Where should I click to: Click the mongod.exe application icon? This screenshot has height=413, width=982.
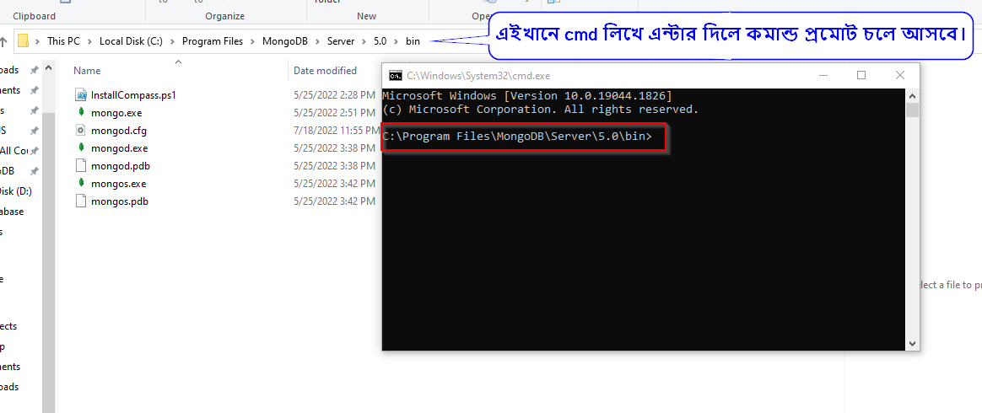(81, 148)
